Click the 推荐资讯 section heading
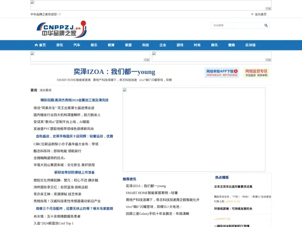This screenshot has height=227, width=302. pos(130,179)
